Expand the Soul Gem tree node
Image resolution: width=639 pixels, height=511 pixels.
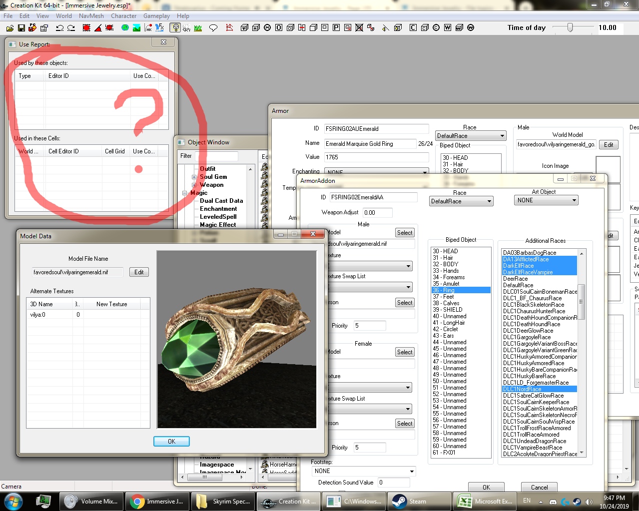coord(194,177)
